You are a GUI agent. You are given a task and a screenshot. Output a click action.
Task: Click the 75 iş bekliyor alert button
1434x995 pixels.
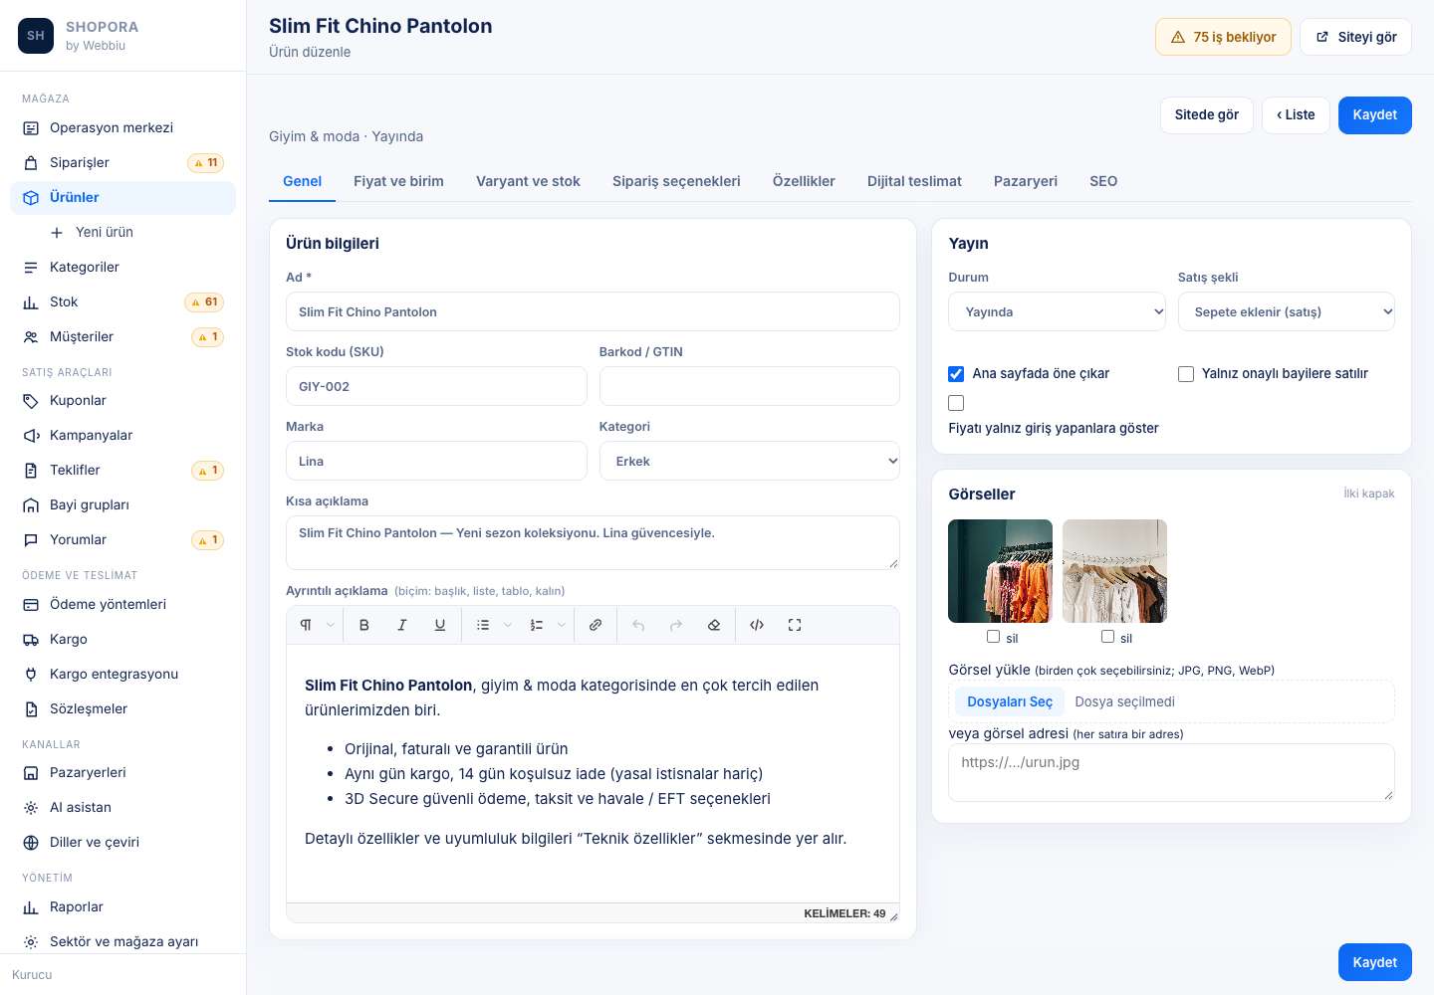click(1224, 37)
